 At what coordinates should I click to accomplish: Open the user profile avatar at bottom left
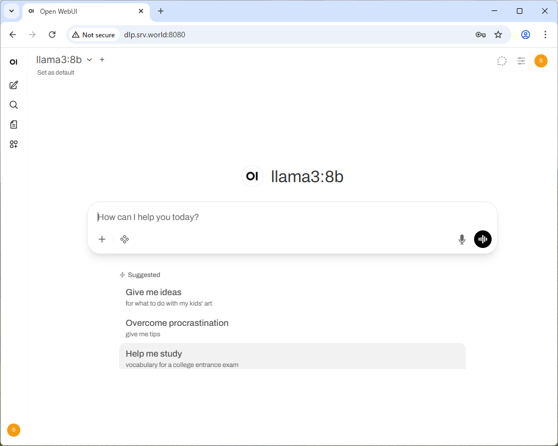14,430
